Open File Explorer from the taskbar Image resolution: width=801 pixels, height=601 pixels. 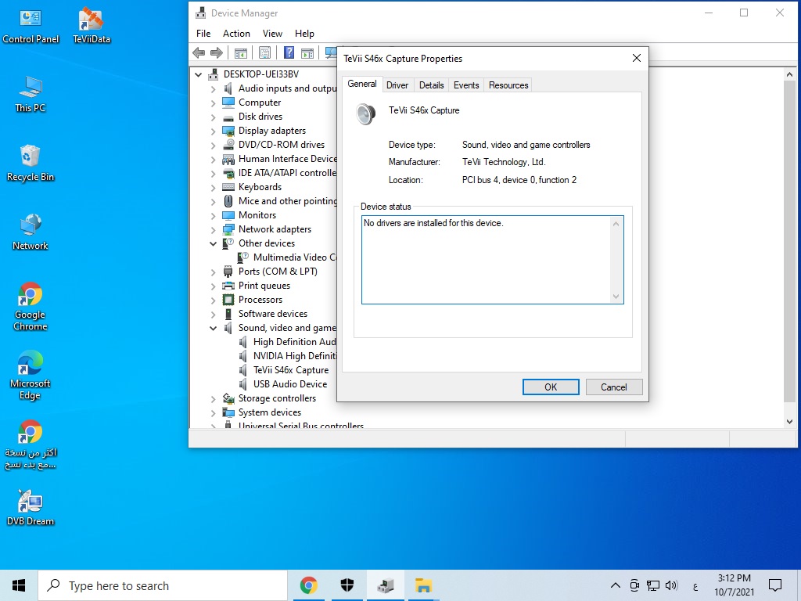coord(424,585)
